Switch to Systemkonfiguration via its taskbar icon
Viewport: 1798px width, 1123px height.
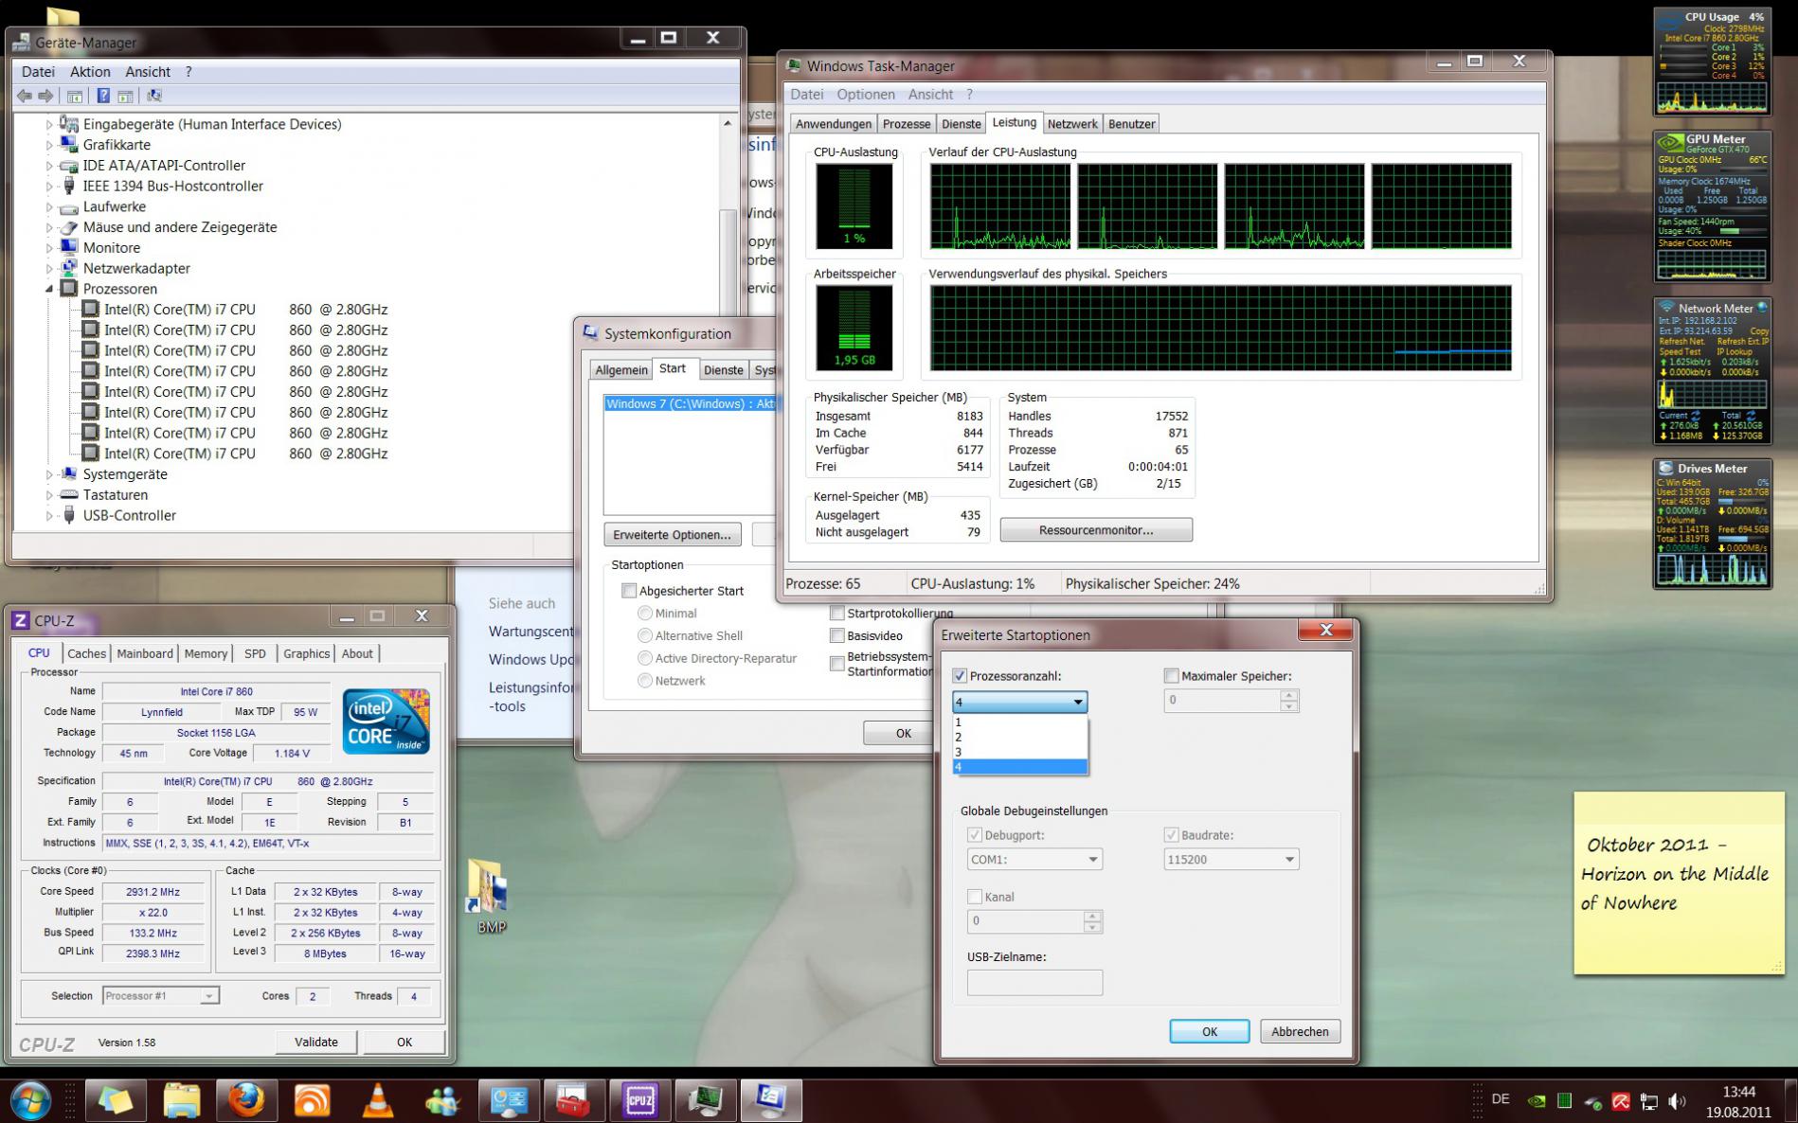click(770, 1100)
